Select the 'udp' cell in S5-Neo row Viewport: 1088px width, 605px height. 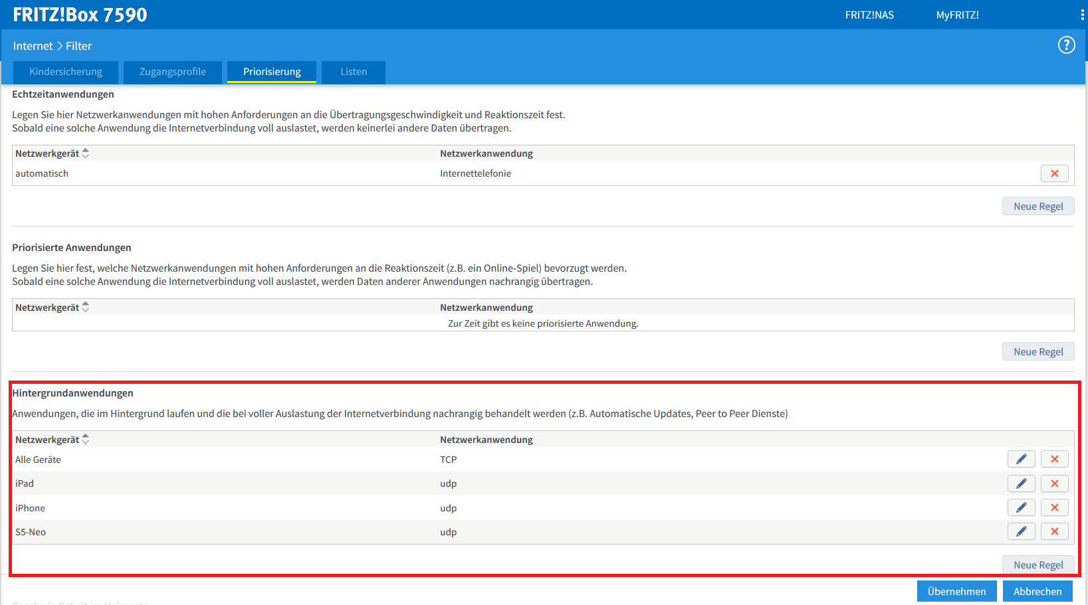[x=448, y=532]
